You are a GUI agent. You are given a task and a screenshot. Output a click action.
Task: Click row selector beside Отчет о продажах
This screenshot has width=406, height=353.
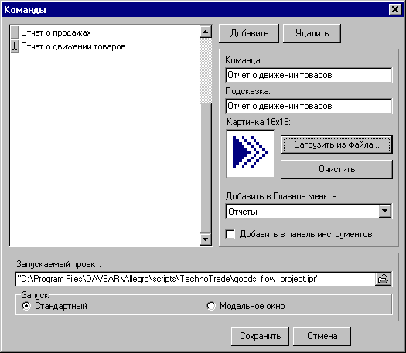(15, 32)
